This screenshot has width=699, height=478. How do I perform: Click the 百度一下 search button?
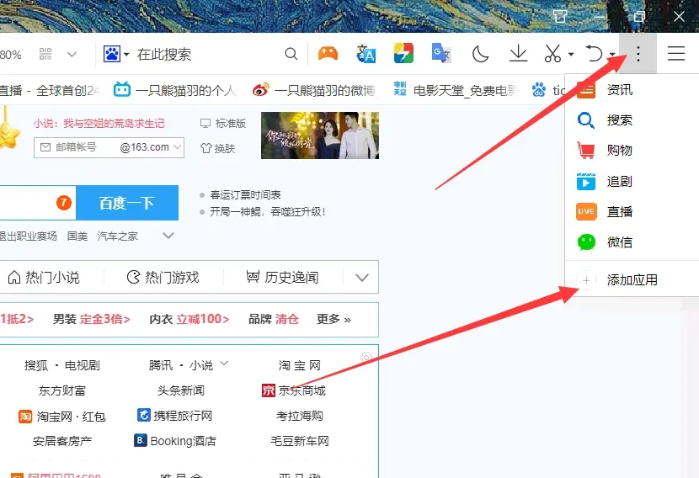point(127,203)
